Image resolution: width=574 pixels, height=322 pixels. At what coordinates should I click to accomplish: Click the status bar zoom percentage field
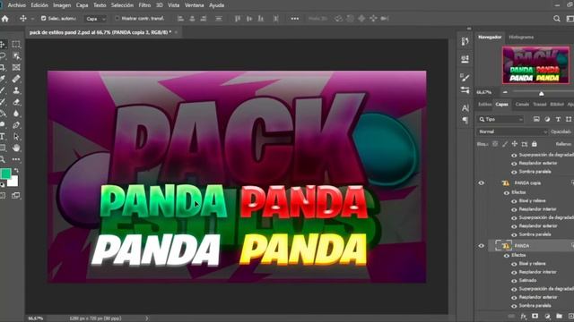tap(36, 318)
